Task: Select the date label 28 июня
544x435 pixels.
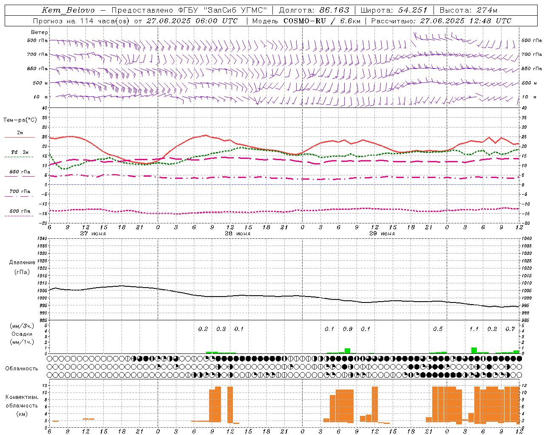Action: 238,234
